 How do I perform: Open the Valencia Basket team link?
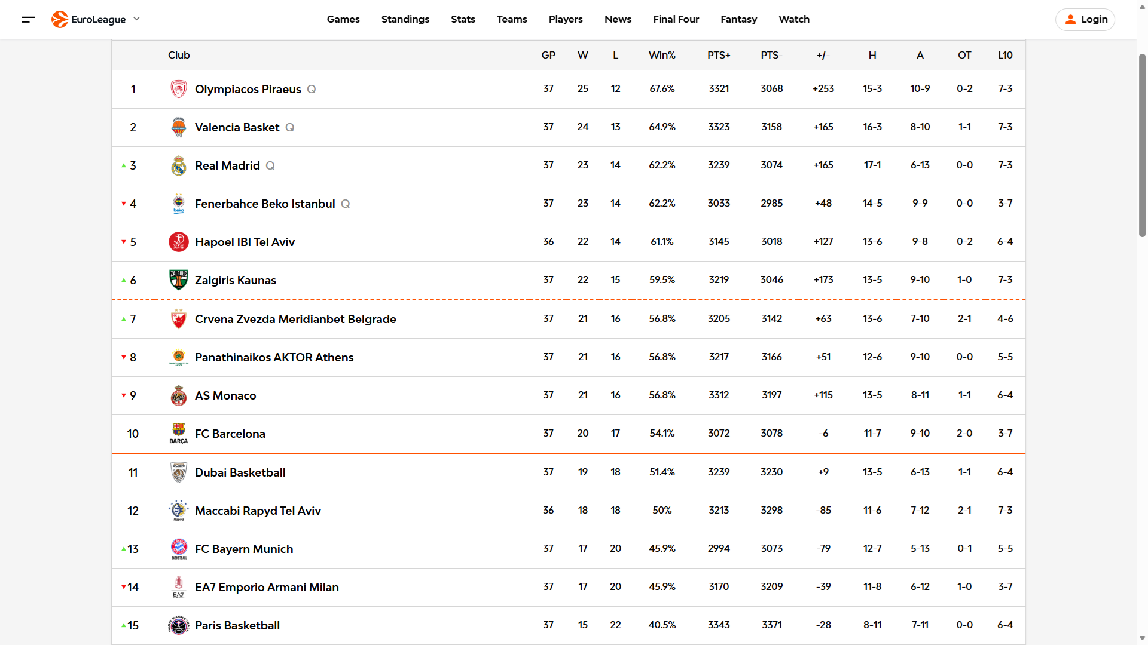coord(237,127)
